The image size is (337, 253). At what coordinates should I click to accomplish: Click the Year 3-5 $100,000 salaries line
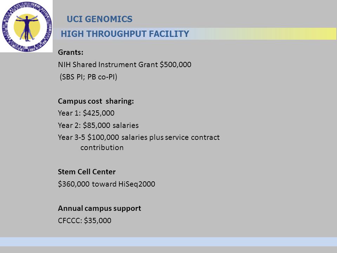pyautogui.click(x=139, y=137)
